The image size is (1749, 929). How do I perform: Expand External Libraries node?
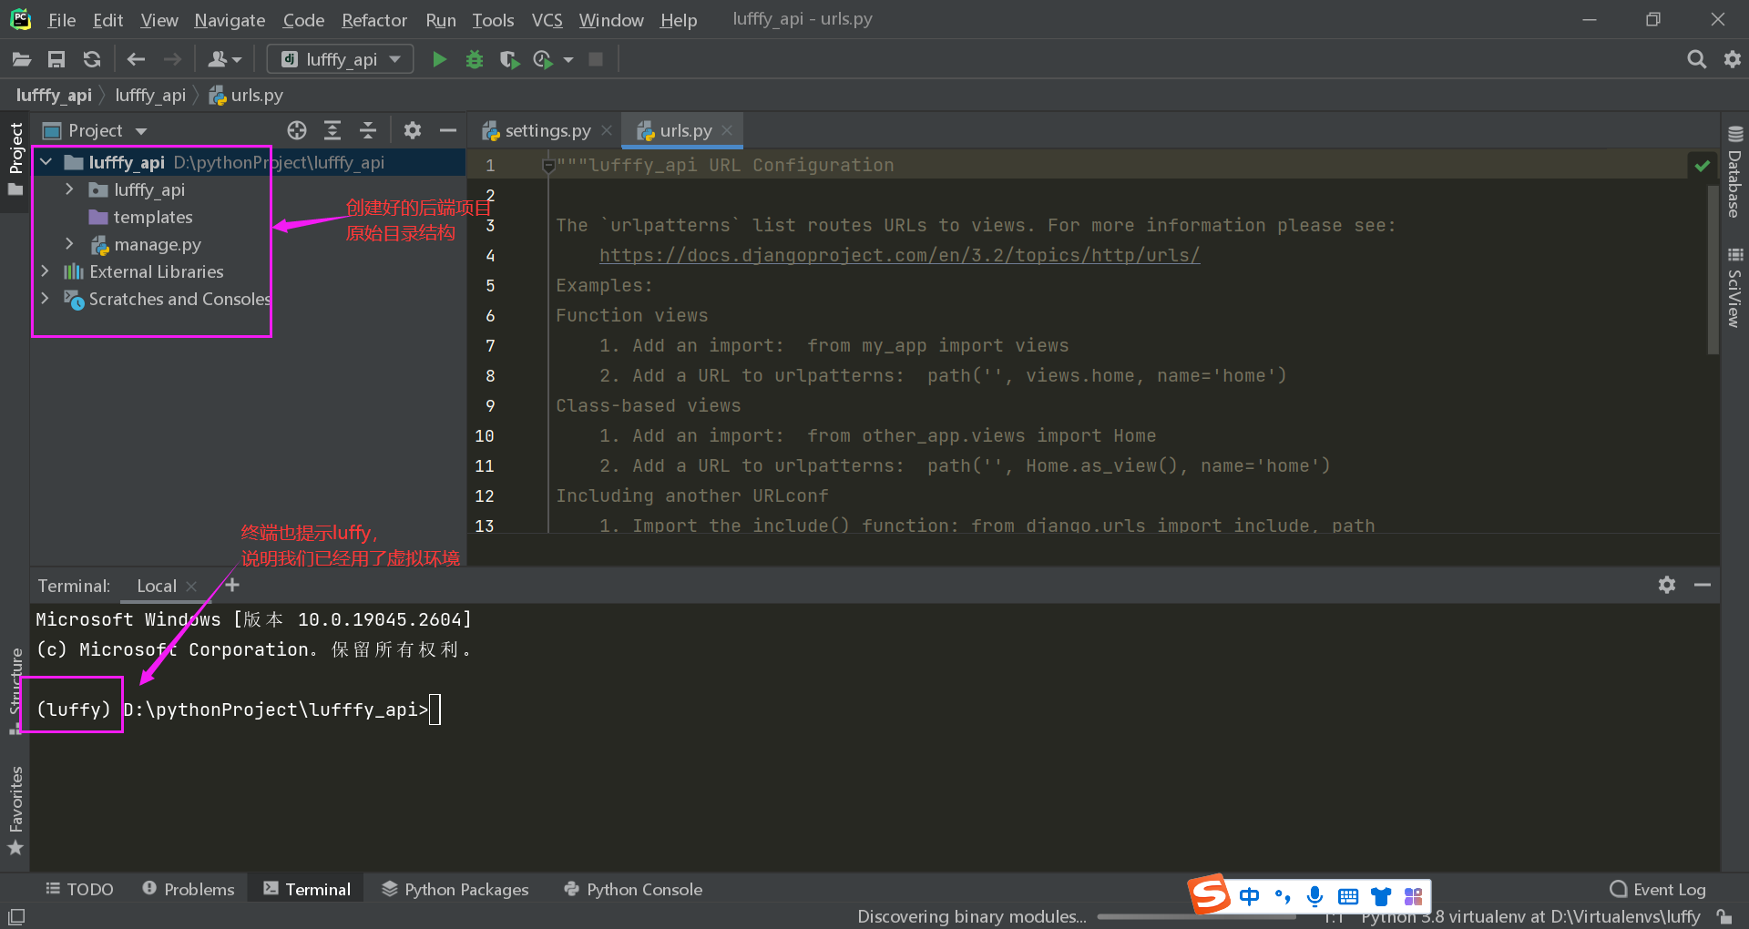pos(46,271)
